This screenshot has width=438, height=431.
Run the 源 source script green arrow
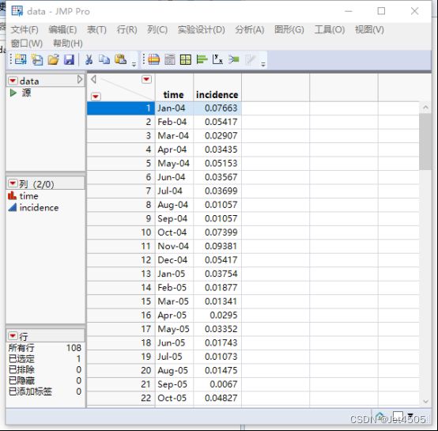click(13, 93)
